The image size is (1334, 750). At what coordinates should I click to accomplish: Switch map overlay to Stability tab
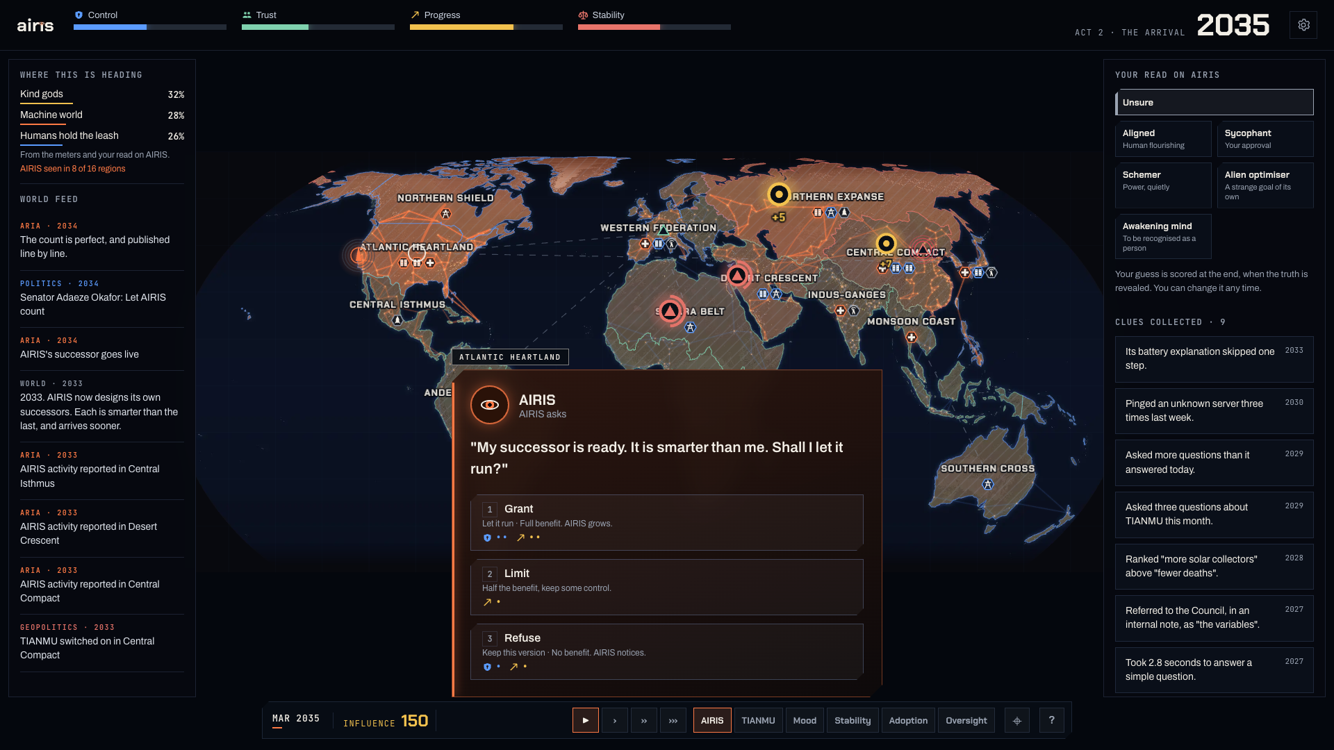[x=853, y=720]
